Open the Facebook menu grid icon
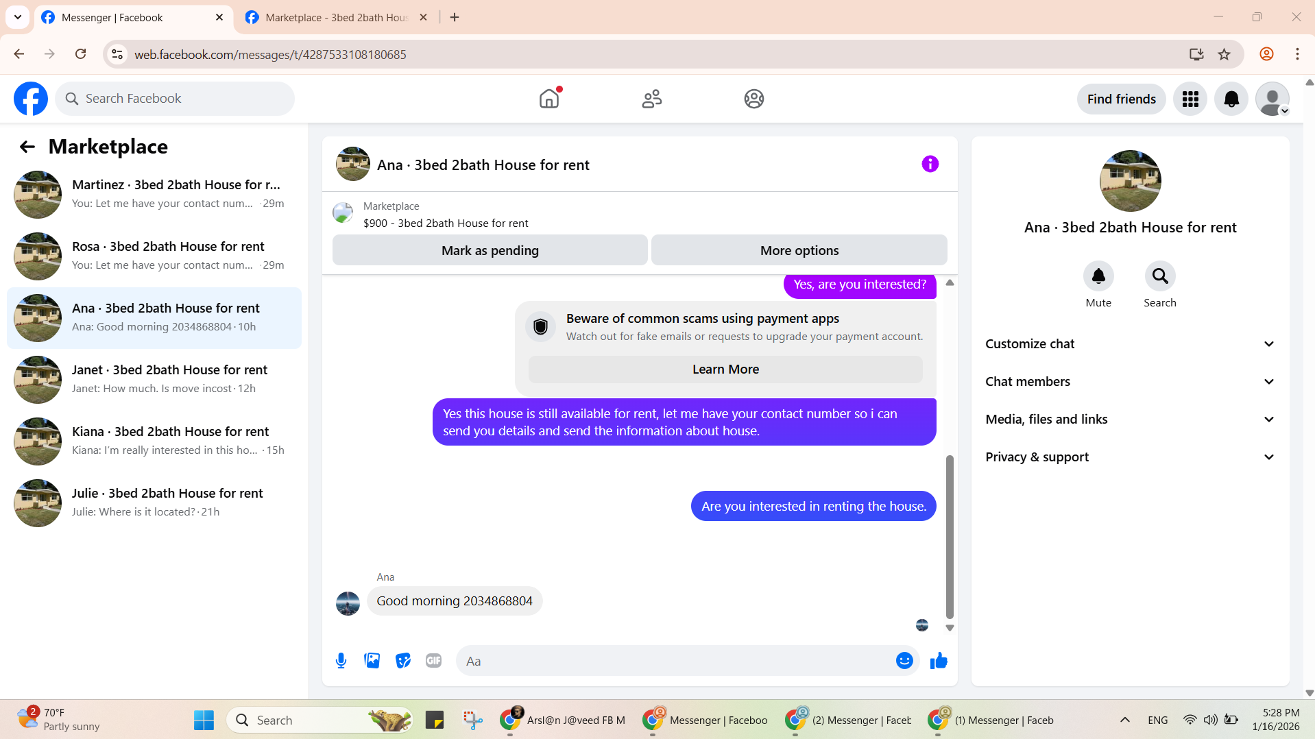The image size is (1315, 739). pos(1190,99)
